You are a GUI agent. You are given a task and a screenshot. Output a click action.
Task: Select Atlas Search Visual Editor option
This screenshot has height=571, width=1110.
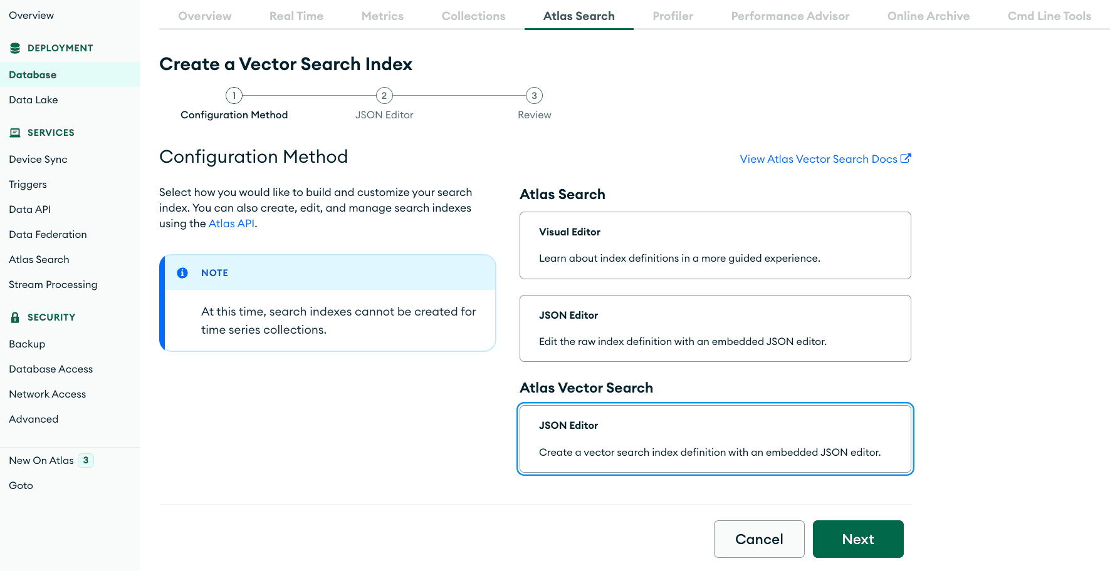(x=715, y=245)
